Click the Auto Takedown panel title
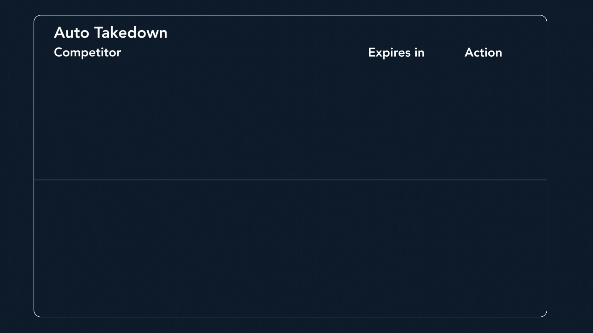Screen dimensions: 593x333 tap(111, 33)
